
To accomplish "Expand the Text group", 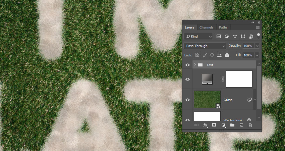I will coord(195,64).
